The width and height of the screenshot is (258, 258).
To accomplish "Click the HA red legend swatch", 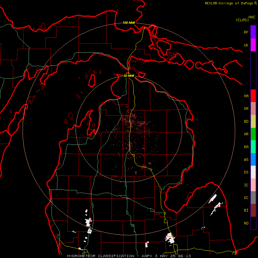I will pyautogui.click(x=253, y=96).
